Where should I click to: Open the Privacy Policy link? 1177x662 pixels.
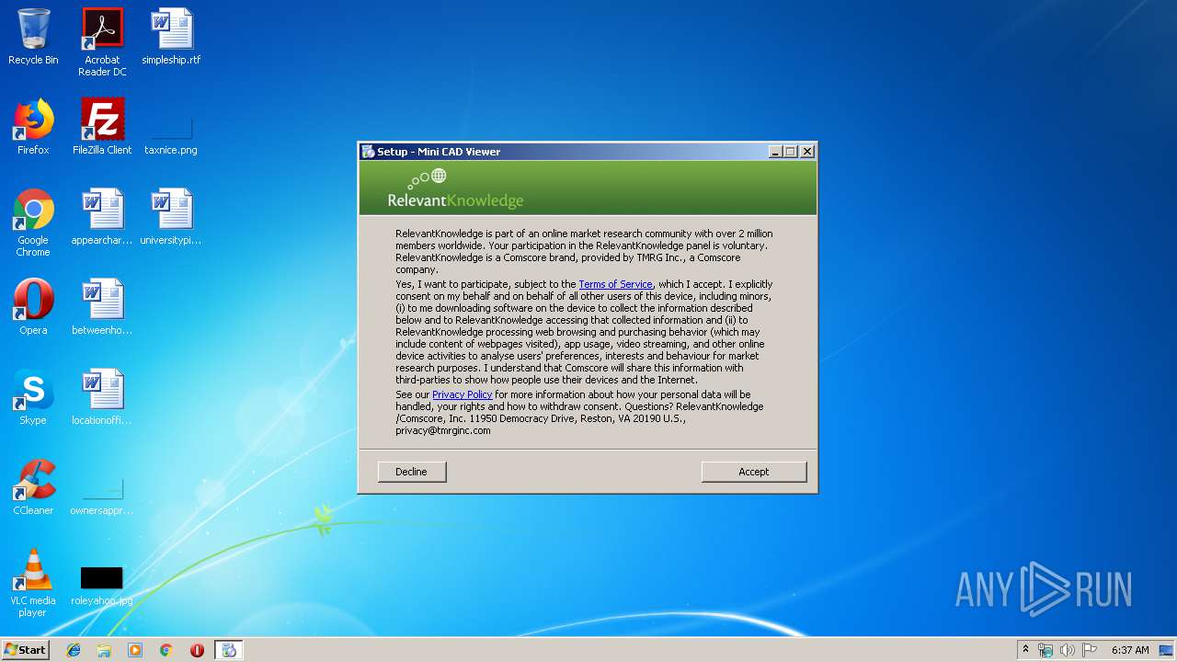coord(463,394)
